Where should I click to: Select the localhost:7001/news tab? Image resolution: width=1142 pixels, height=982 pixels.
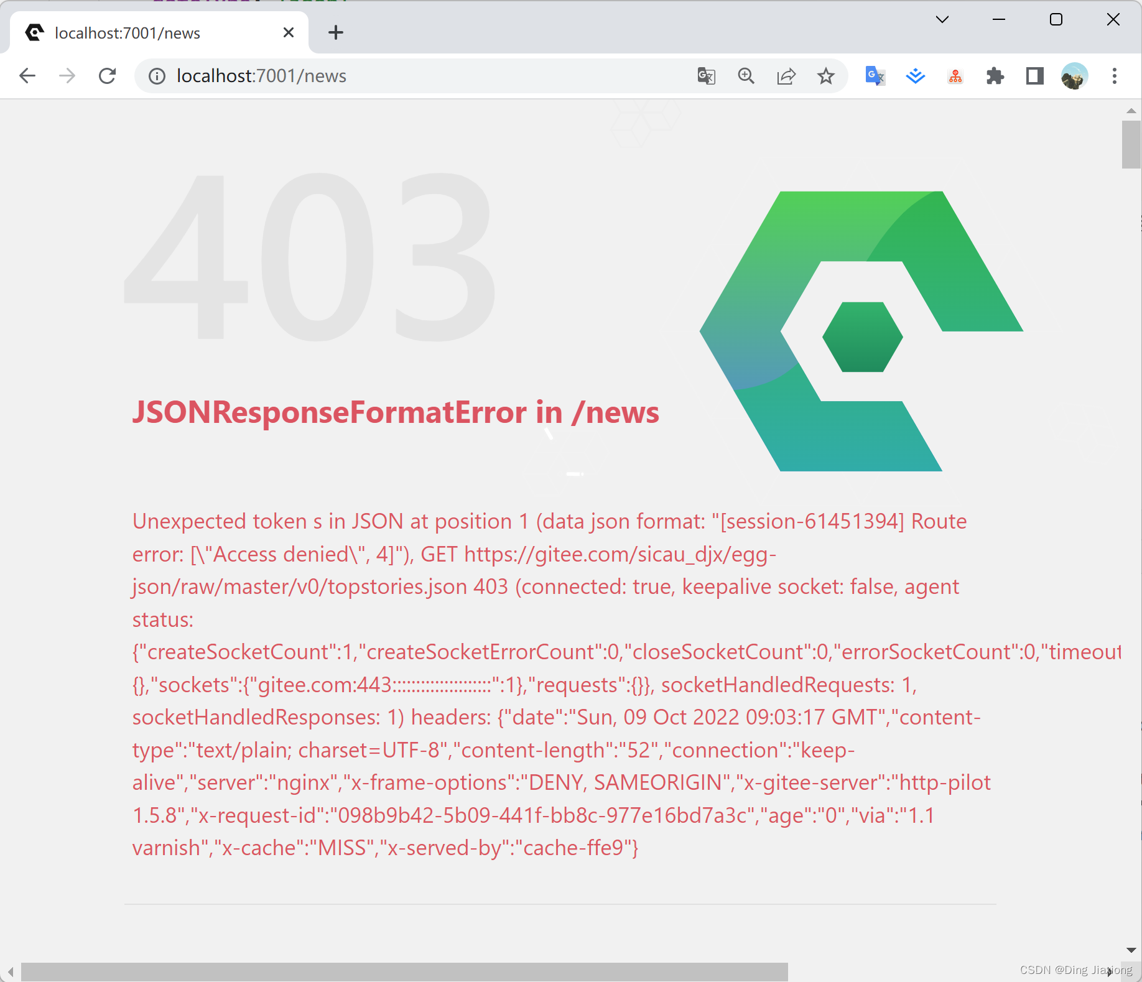pos(159,32)
